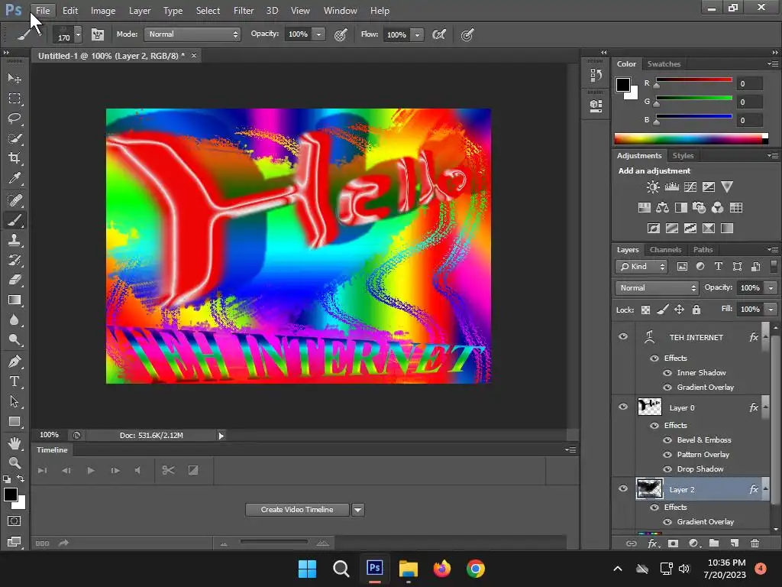Click the Add layer mask icon
Viewport: 782px width, 587px height.
[x=674, y=543]
